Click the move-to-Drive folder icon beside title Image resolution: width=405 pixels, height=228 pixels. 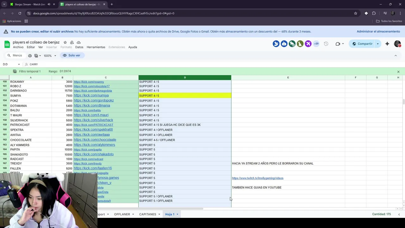[x=72, y=42]
